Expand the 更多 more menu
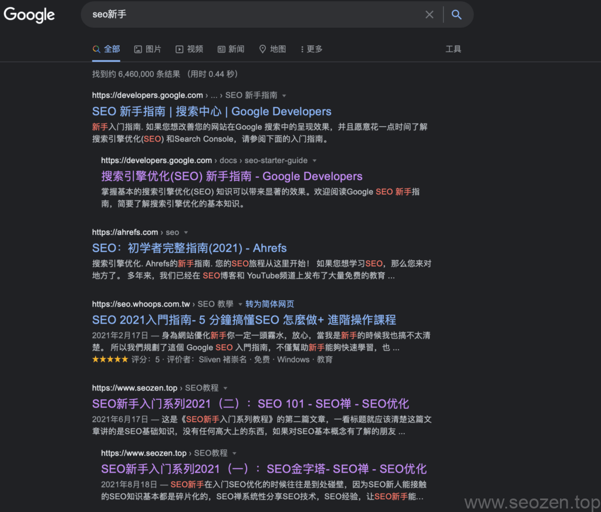This screenshot has height=512, width=601. tap(311, 49)
